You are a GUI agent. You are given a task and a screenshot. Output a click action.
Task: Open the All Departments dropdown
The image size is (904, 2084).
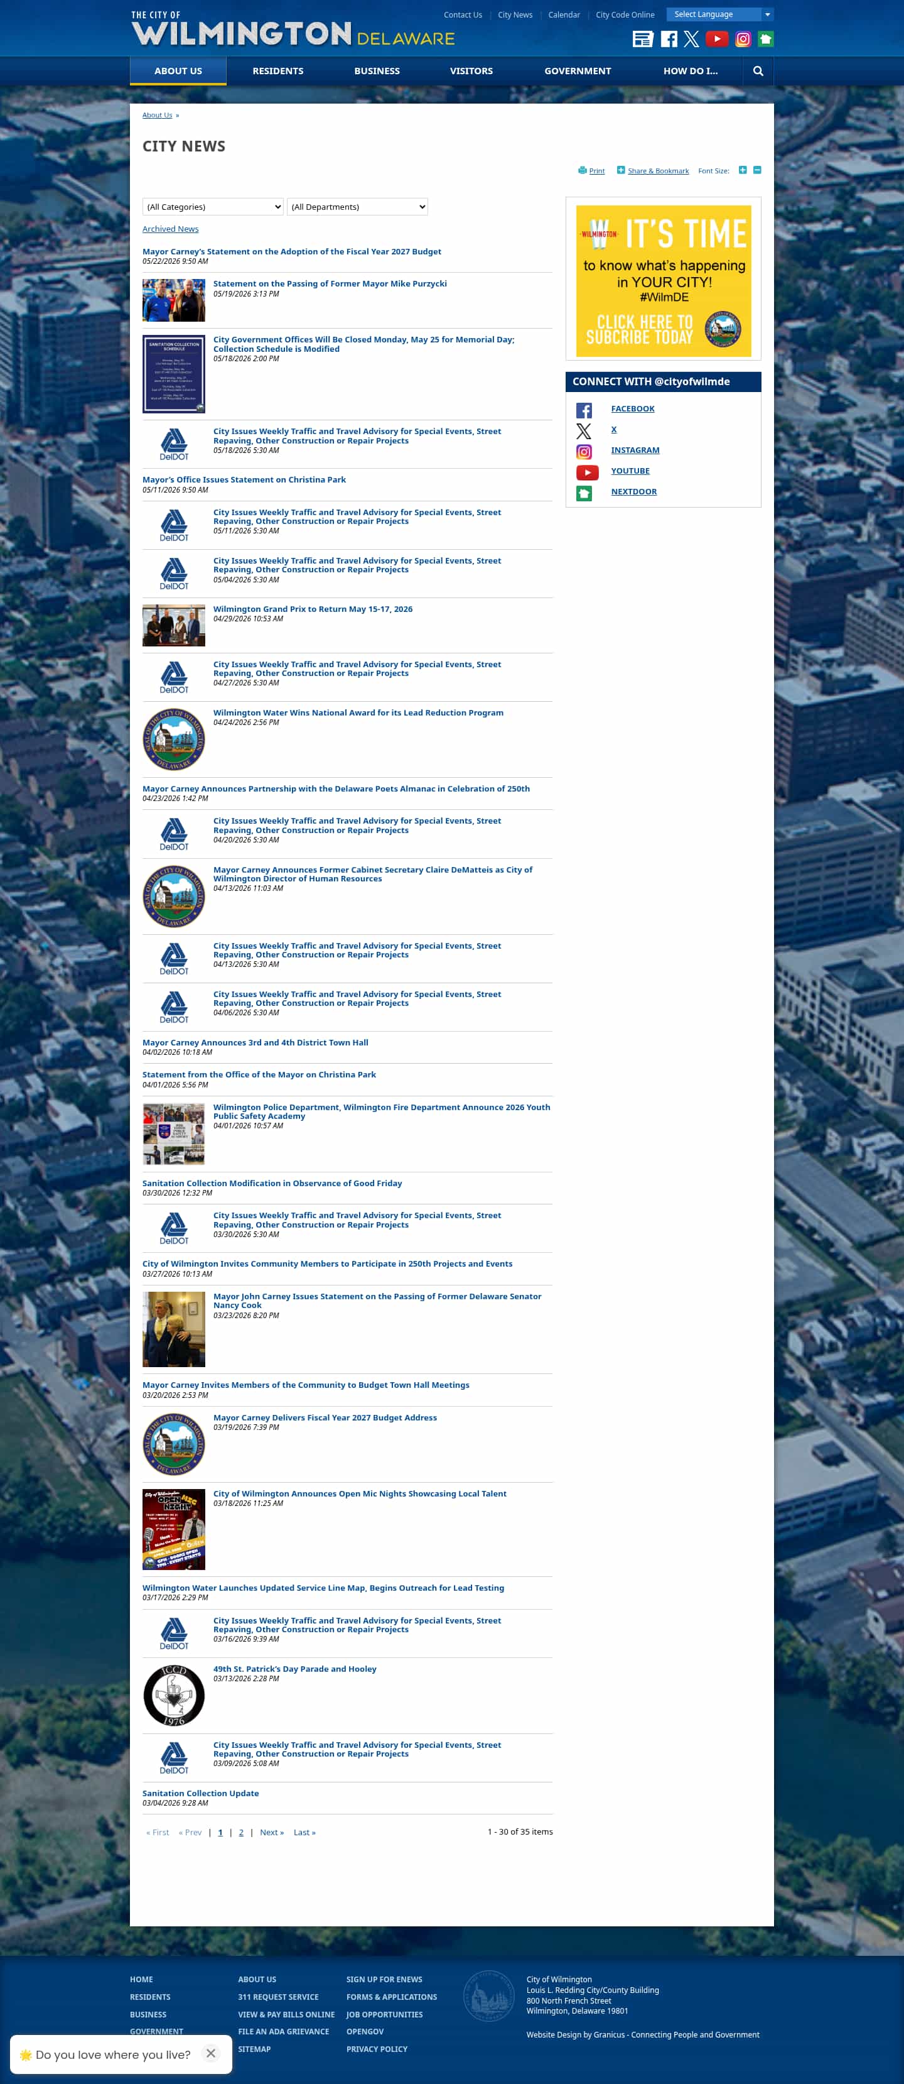pos(357,207)
